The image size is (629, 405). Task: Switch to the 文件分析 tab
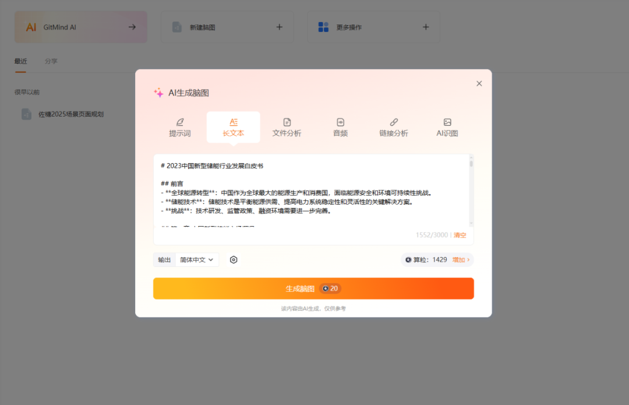[287, 127]
